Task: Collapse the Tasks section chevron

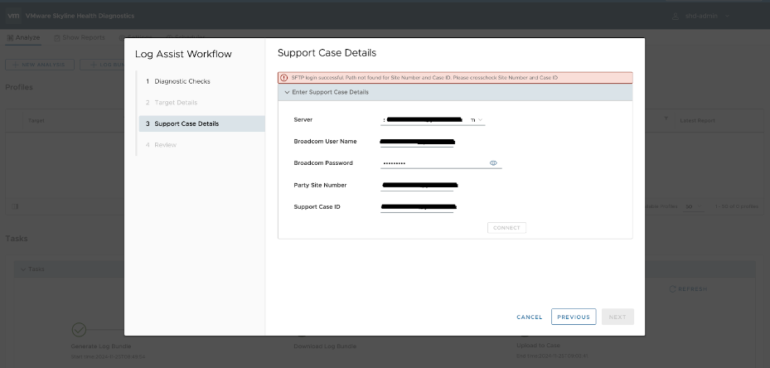Action: click(22, 269)
